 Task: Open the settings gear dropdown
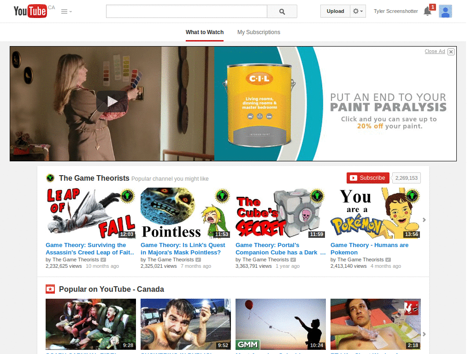click(358, 11)
